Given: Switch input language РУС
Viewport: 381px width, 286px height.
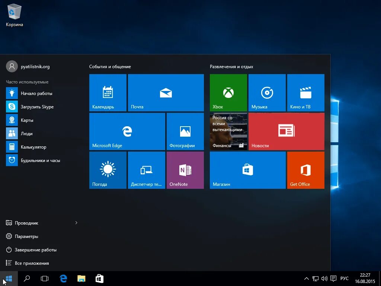Looking at the screenshot, I should [344, 279].
